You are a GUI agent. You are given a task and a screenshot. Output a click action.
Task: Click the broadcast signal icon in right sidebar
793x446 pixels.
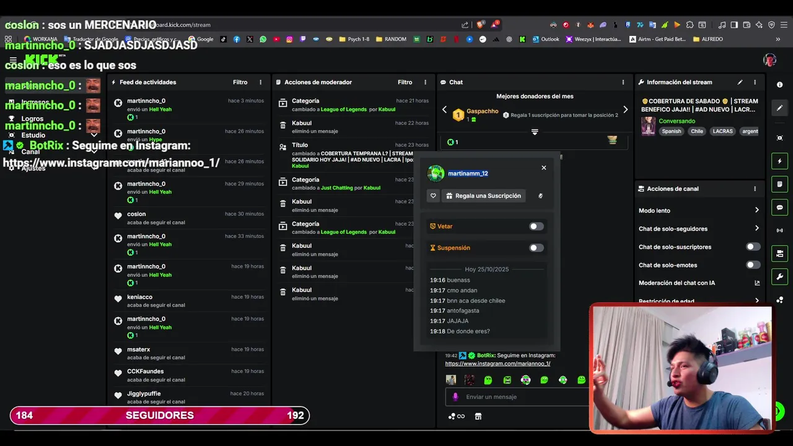click(780, 230)
